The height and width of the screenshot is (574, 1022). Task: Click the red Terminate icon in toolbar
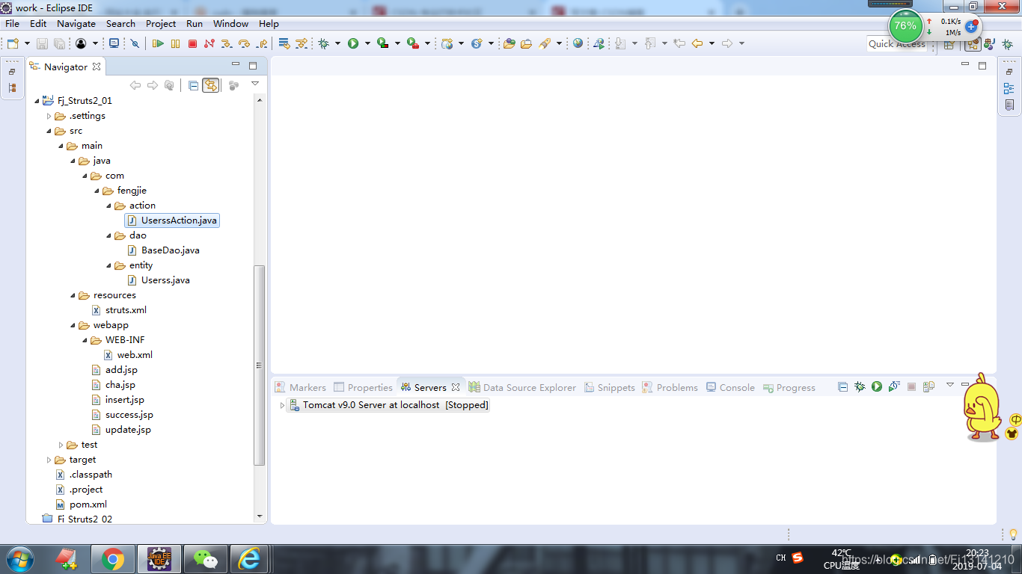tap(192, 44)
